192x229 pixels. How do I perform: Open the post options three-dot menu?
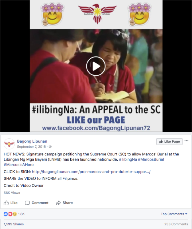(x=186, y=141)
